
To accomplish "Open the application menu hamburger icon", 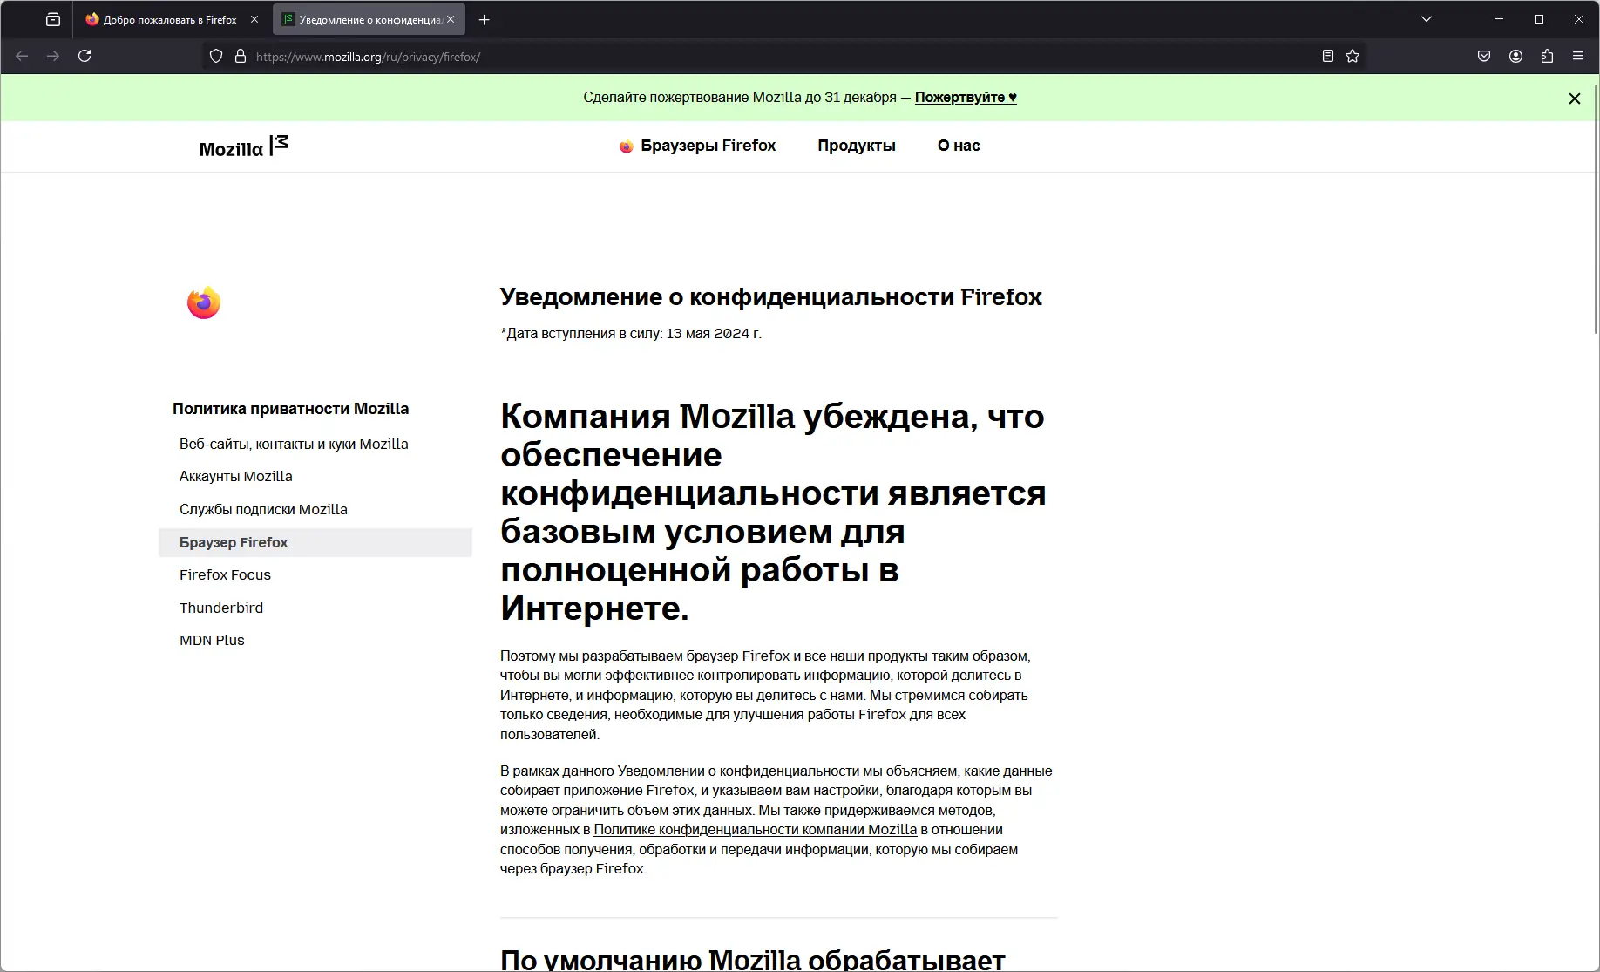I will (x=1578, y=56).
